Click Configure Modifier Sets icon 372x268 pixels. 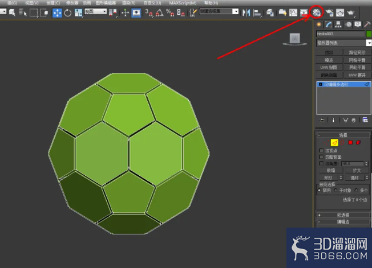click(x=365, y=120)
